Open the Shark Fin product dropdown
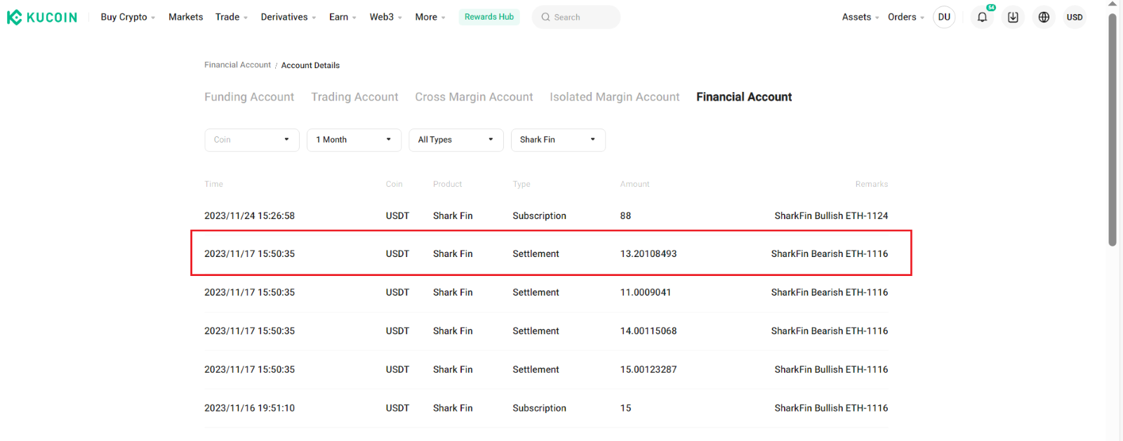The width and height of the screenshot is (1123, 441). coord(558,140)
